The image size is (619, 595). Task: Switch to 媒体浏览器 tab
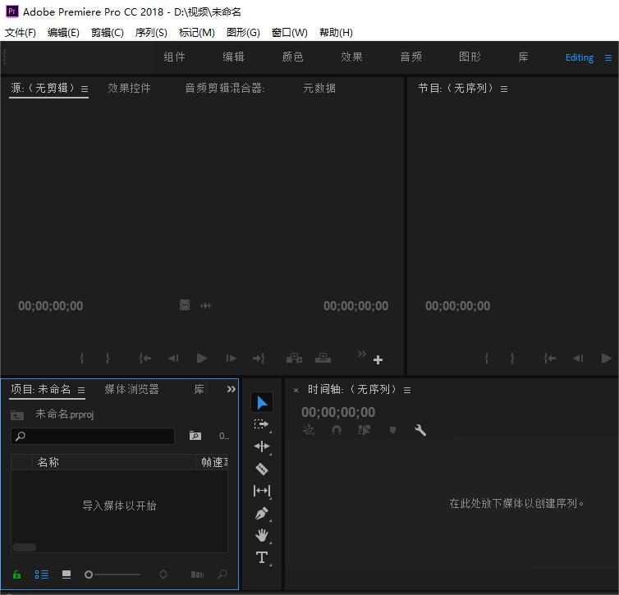(131, 389)
